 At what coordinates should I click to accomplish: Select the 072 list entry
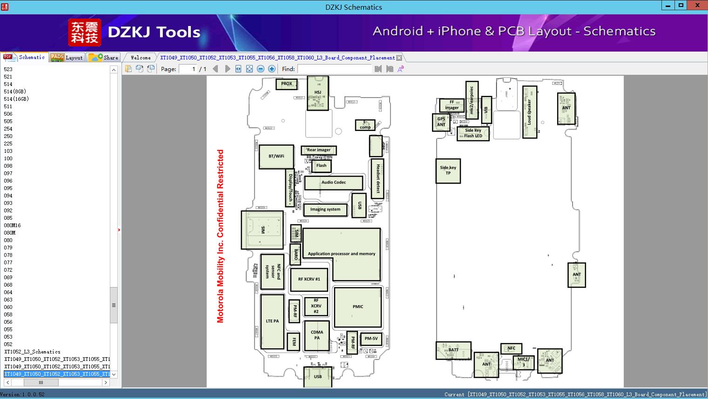pyautogui.click(x=8, y=270)
